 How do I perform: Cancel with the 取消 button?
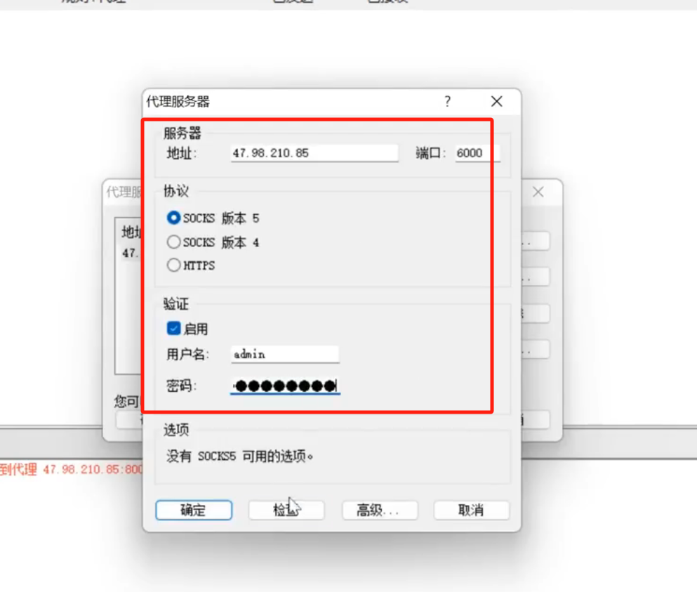471,510
